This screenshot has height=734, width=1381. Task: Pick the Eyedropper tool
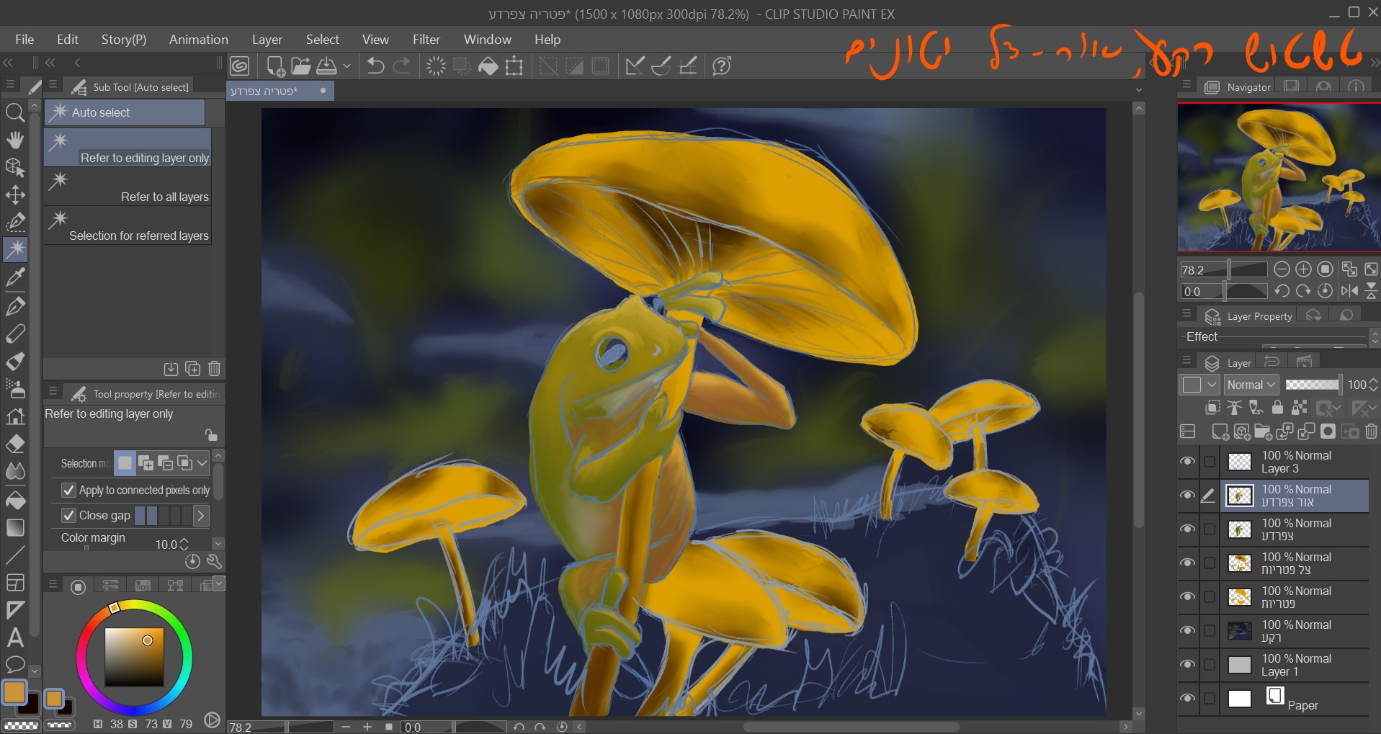pyautogui.click(x=14, y=277)
